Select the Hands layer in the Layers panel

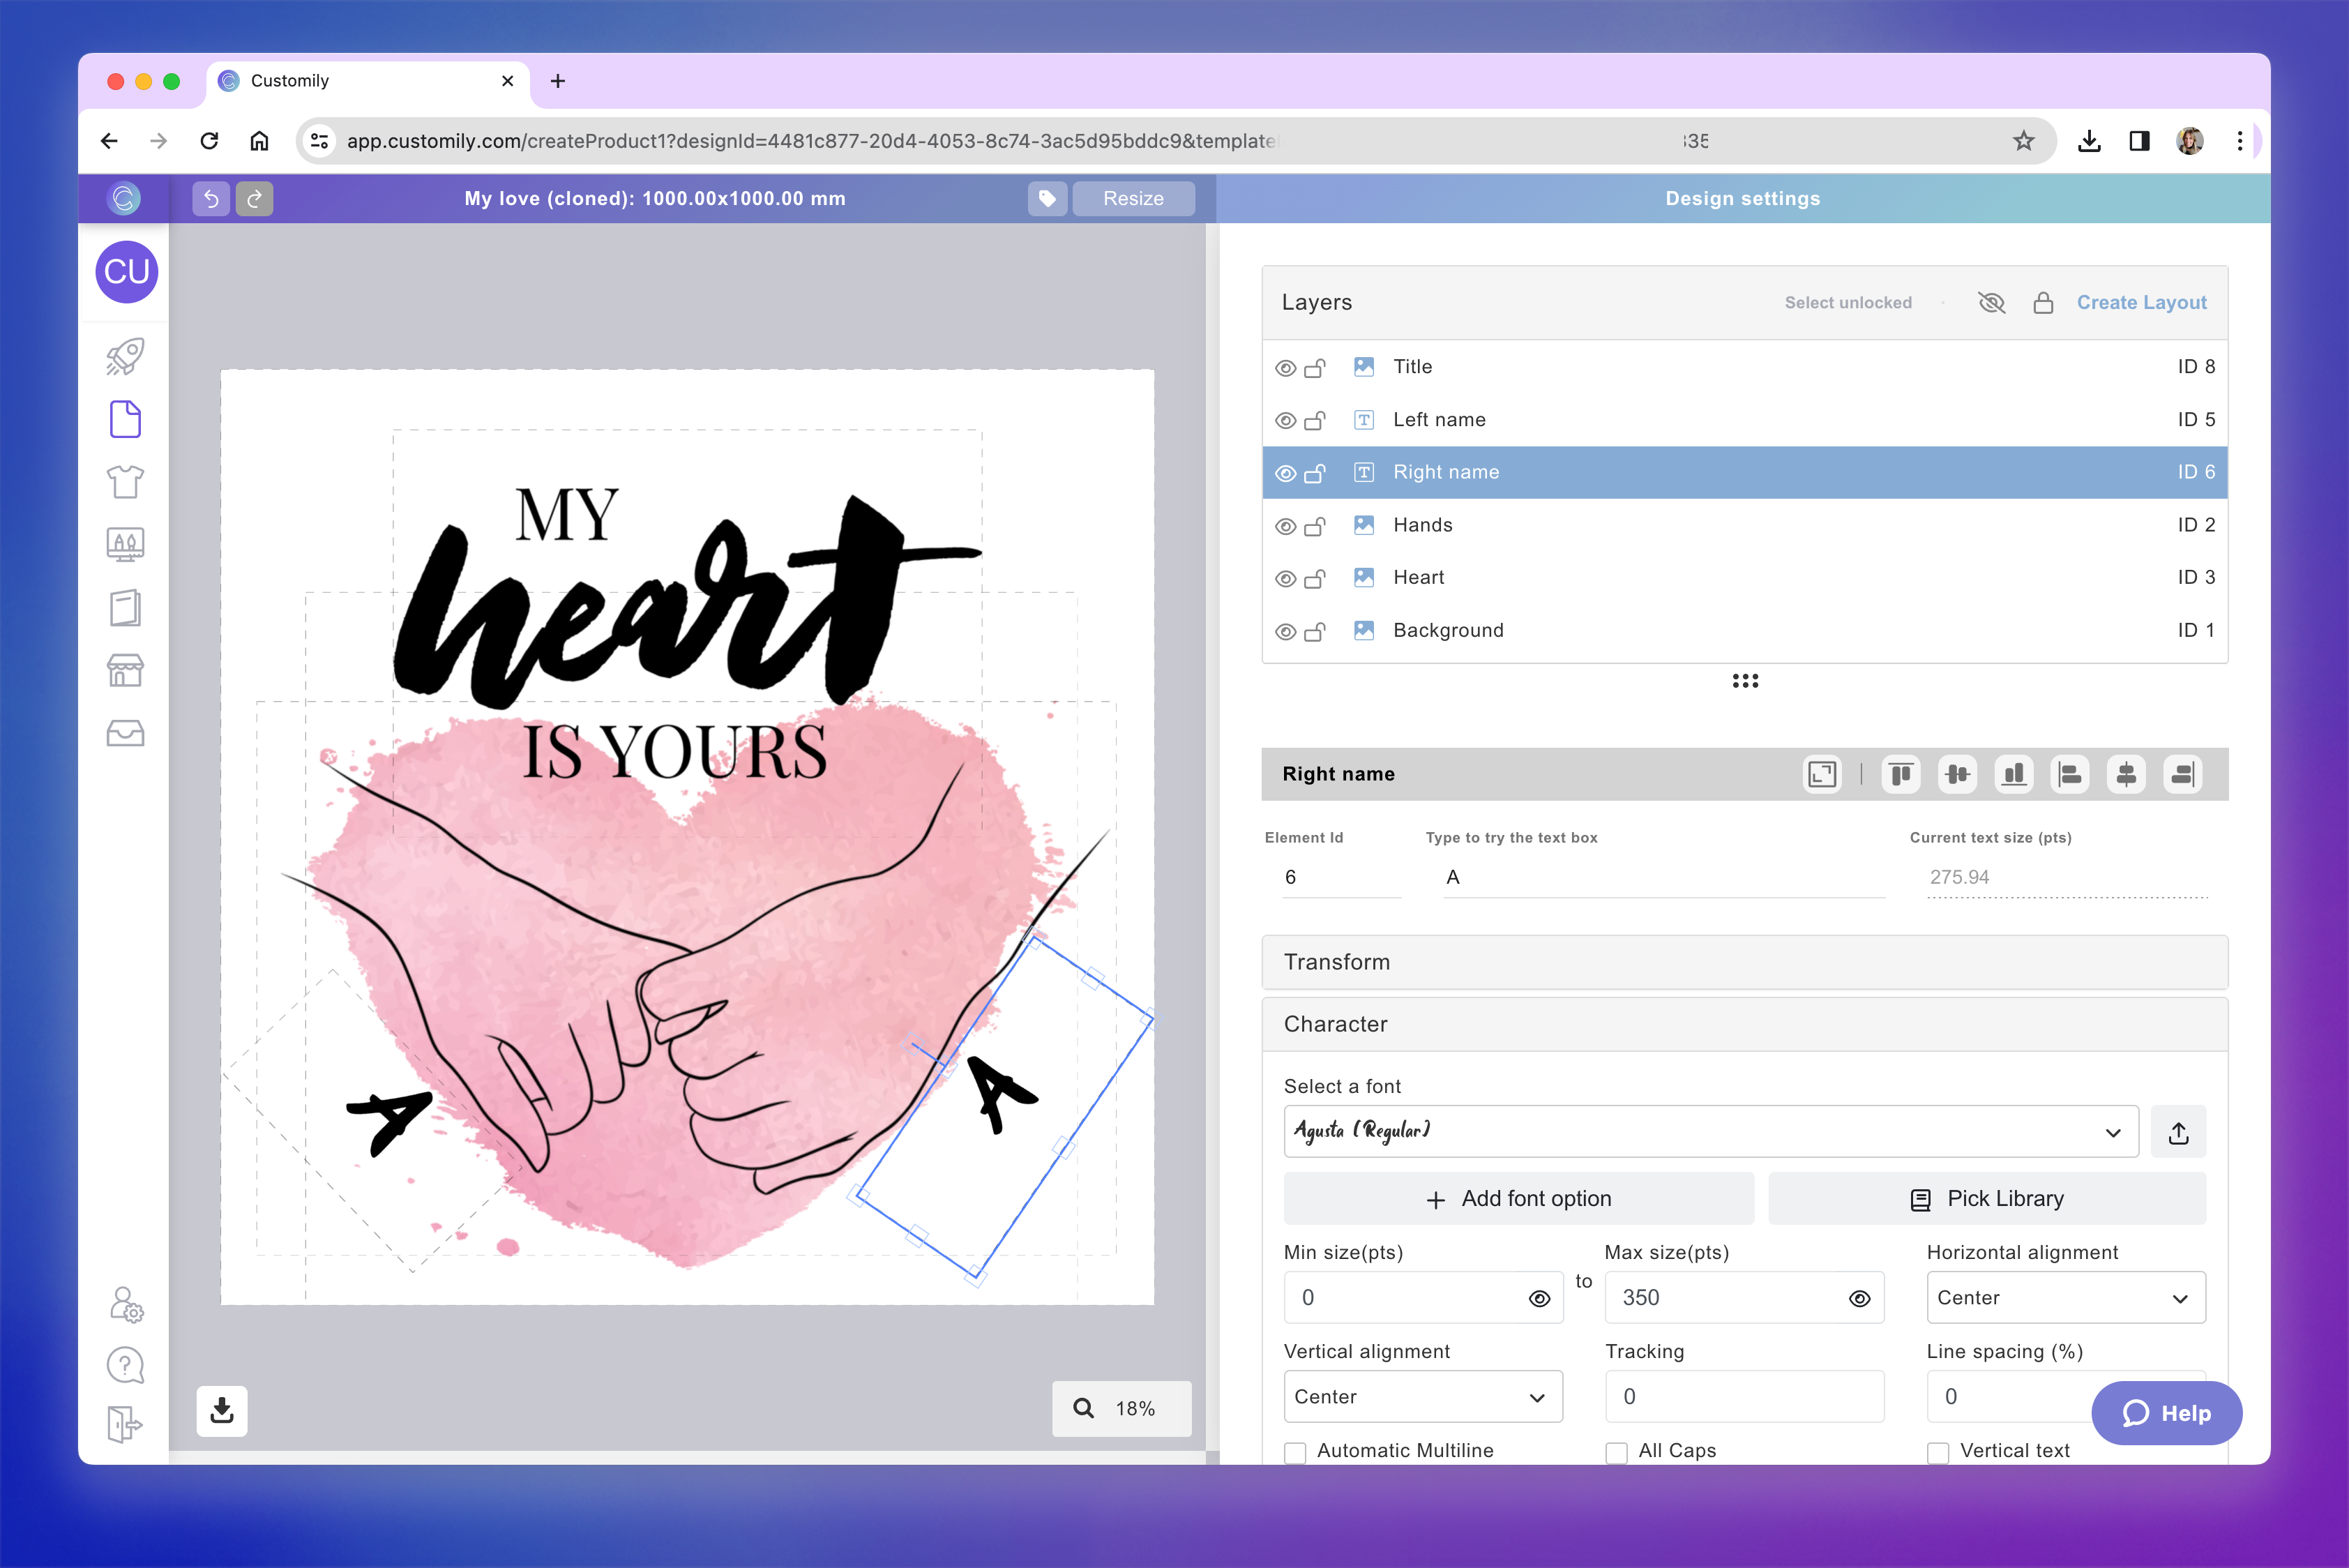pyautogui.click(x=1423, y=524)
